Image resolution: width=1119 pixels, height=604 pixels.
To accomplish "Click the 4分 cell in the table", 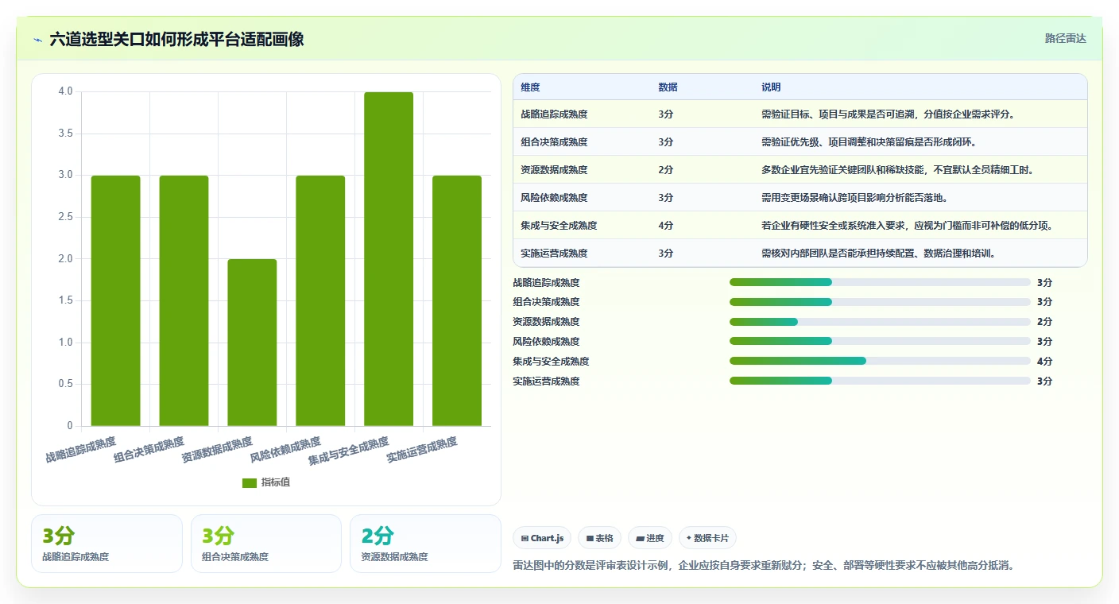I will click(x=666, y=226).
